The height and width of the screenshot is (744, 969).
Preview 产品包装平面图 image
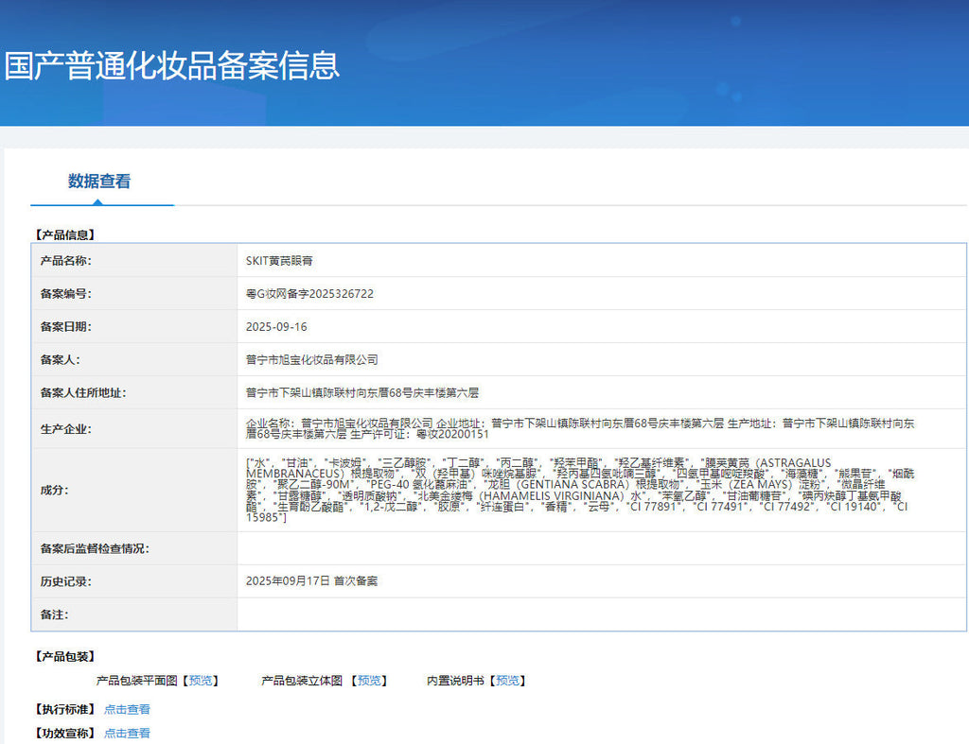point(201,681)
